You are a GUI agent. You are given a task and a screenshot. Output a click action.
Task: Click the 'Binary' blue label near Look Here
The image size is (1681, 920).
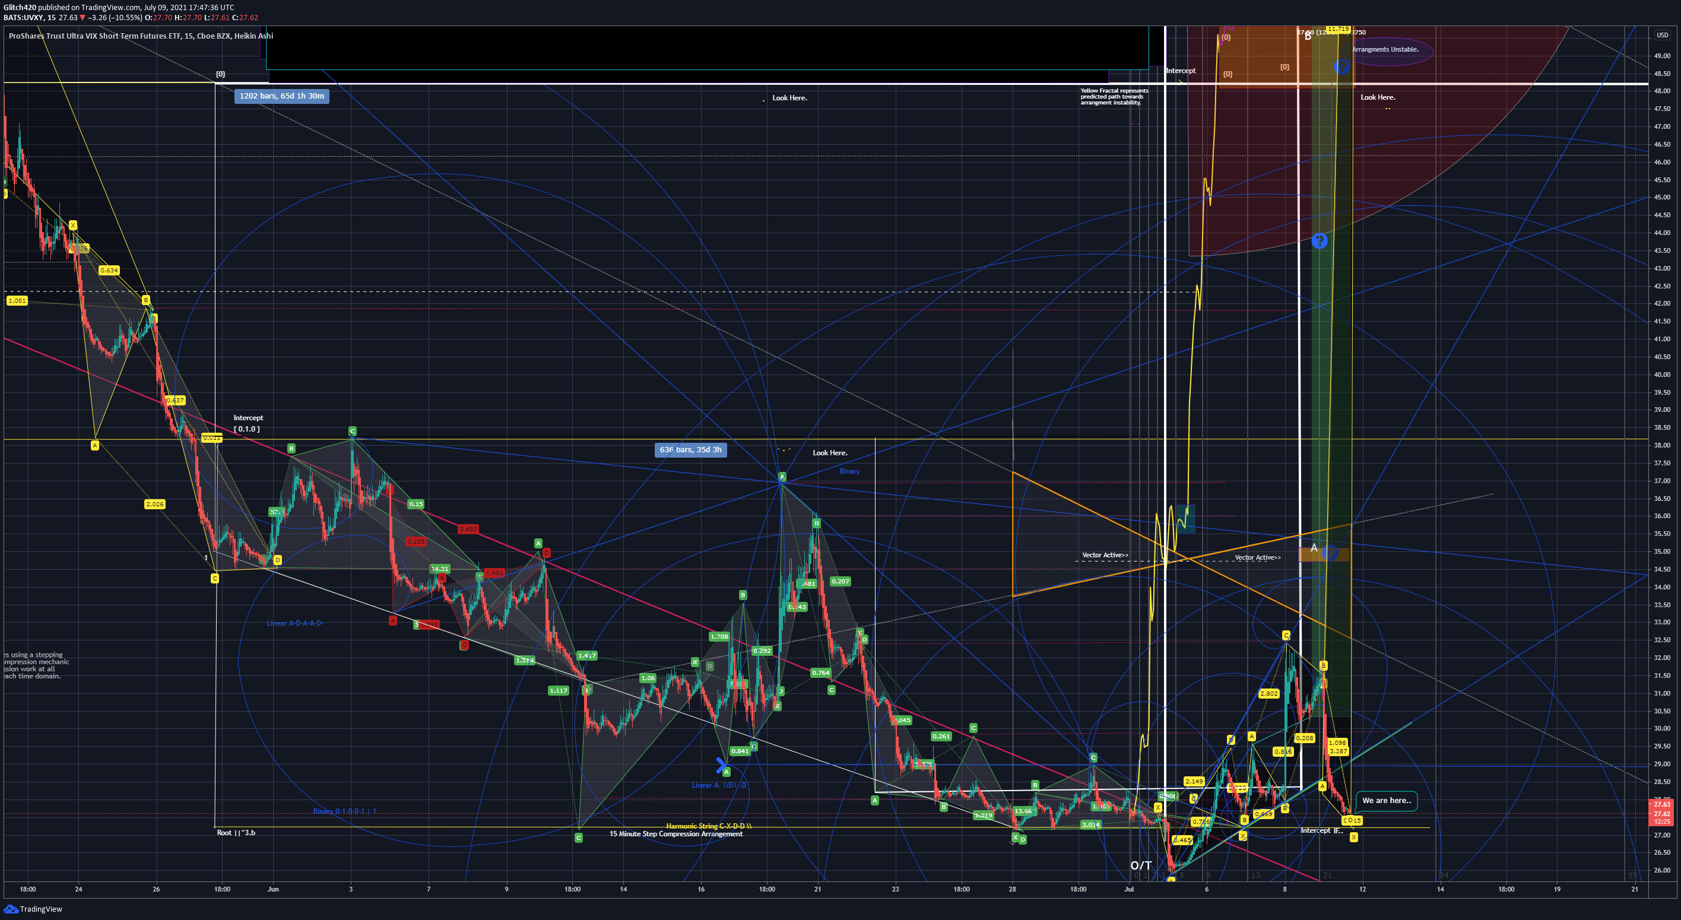tap(849, 471)
